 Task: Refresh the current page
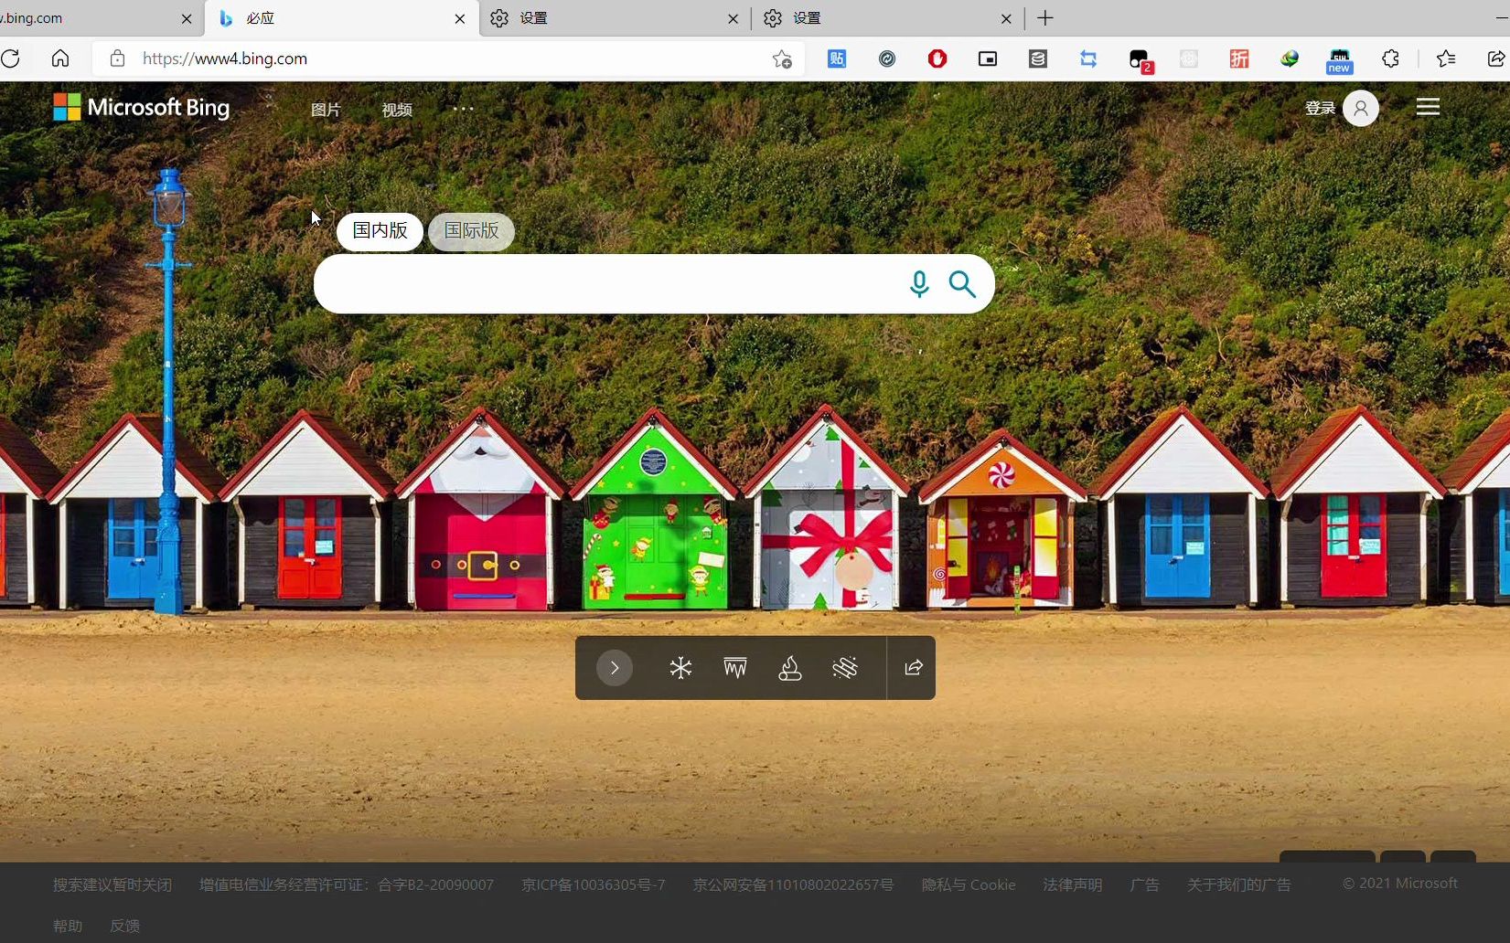coord(11,58)
